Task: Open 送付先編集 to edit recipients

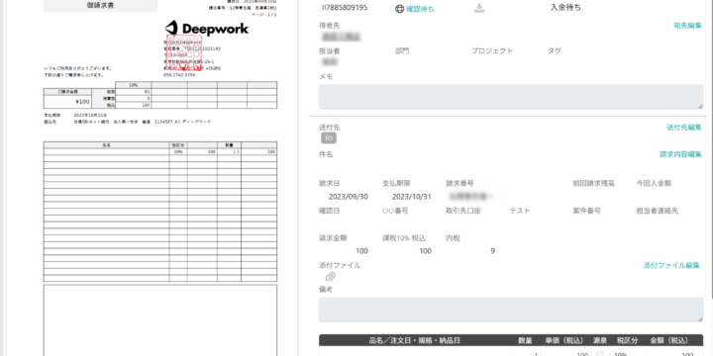Action: click(684, 128)
